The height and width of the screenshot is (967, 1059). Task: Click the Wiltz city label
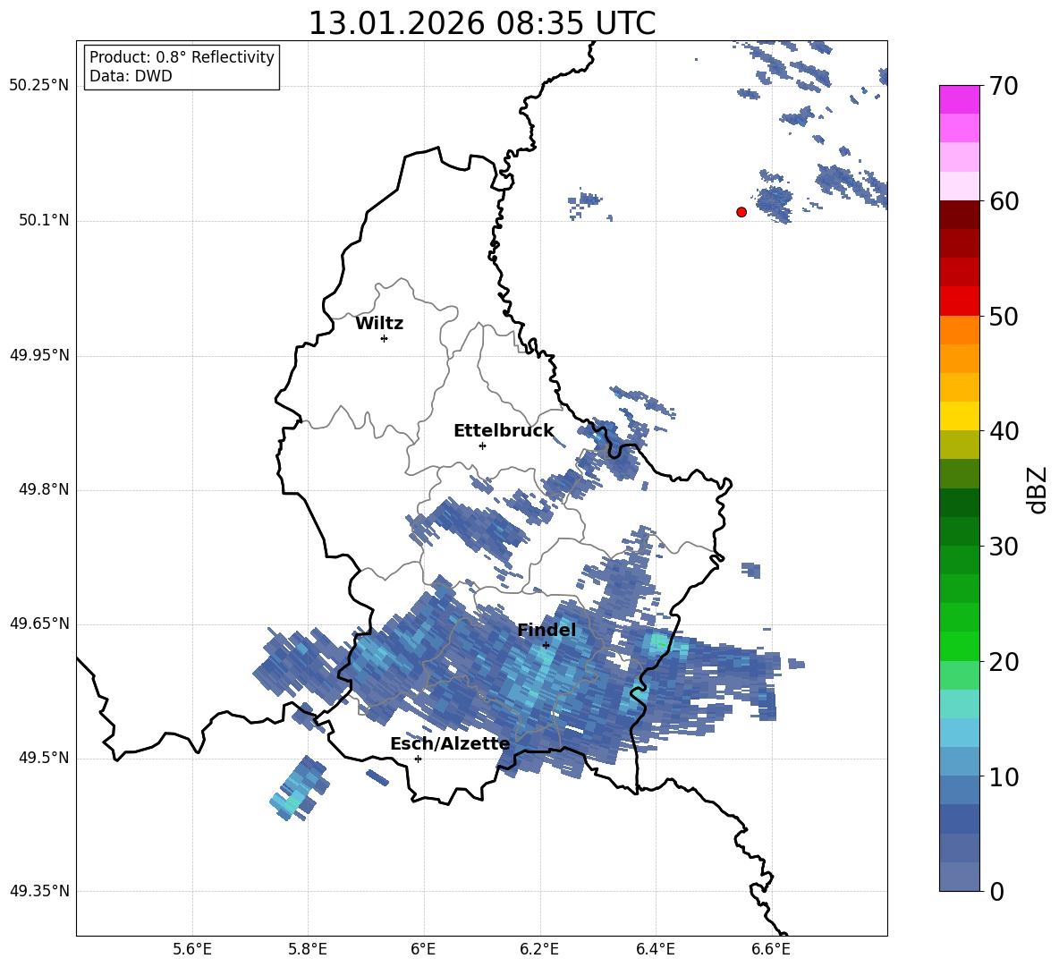coord(379,324)
